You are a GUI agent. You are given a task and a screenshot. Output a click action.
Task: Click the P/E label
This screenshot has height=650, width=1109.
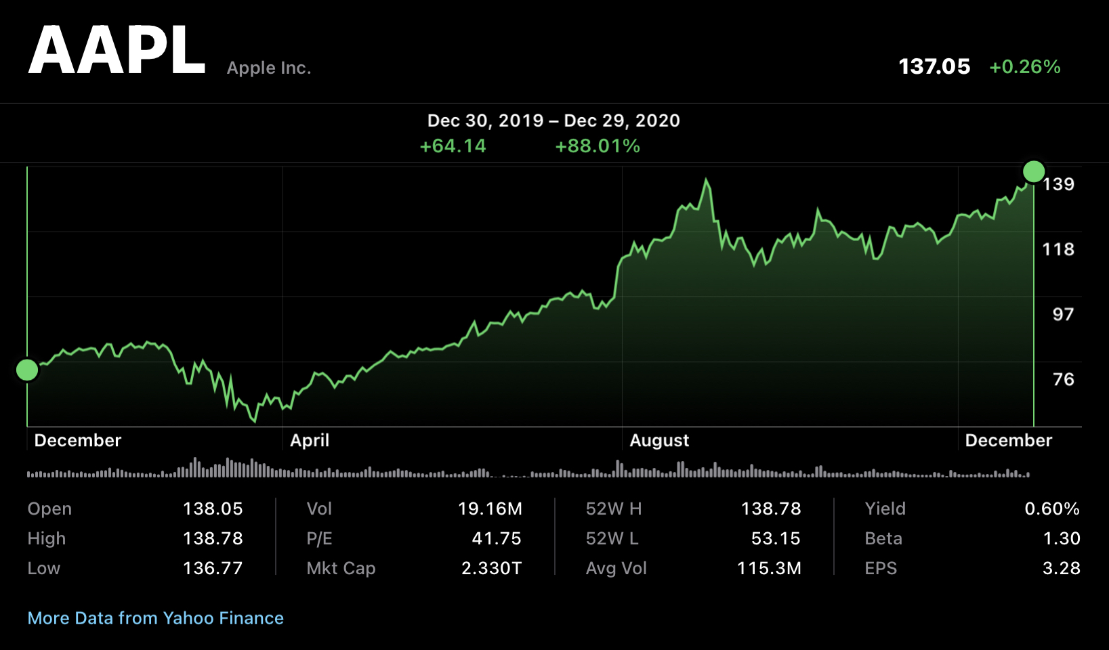[x=319, y=538]
